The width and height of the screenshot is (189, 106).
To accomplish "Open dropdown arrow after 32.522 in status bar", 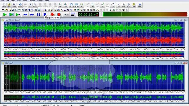I will pyautogui.click(x=27, y=105).
